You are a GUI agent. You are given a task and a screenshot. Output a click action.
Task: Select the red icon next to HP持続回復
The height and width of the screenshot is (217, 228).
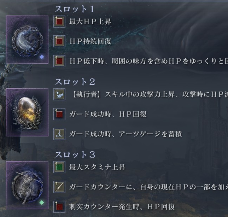point(59,41)
